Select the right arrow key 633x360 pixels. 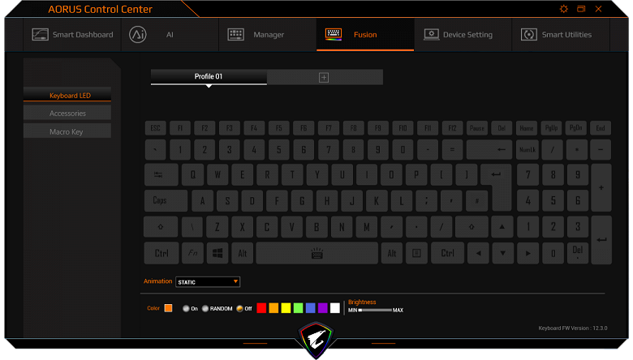click(x=527, y=253)
